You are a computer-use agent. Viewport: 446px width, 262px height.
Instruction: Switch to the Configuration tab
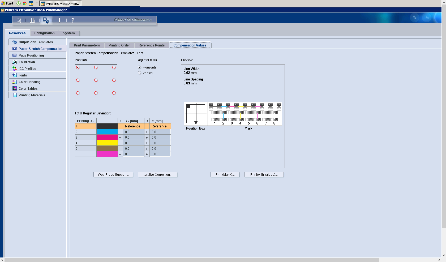pyautogui.click(x=44, y=33)
